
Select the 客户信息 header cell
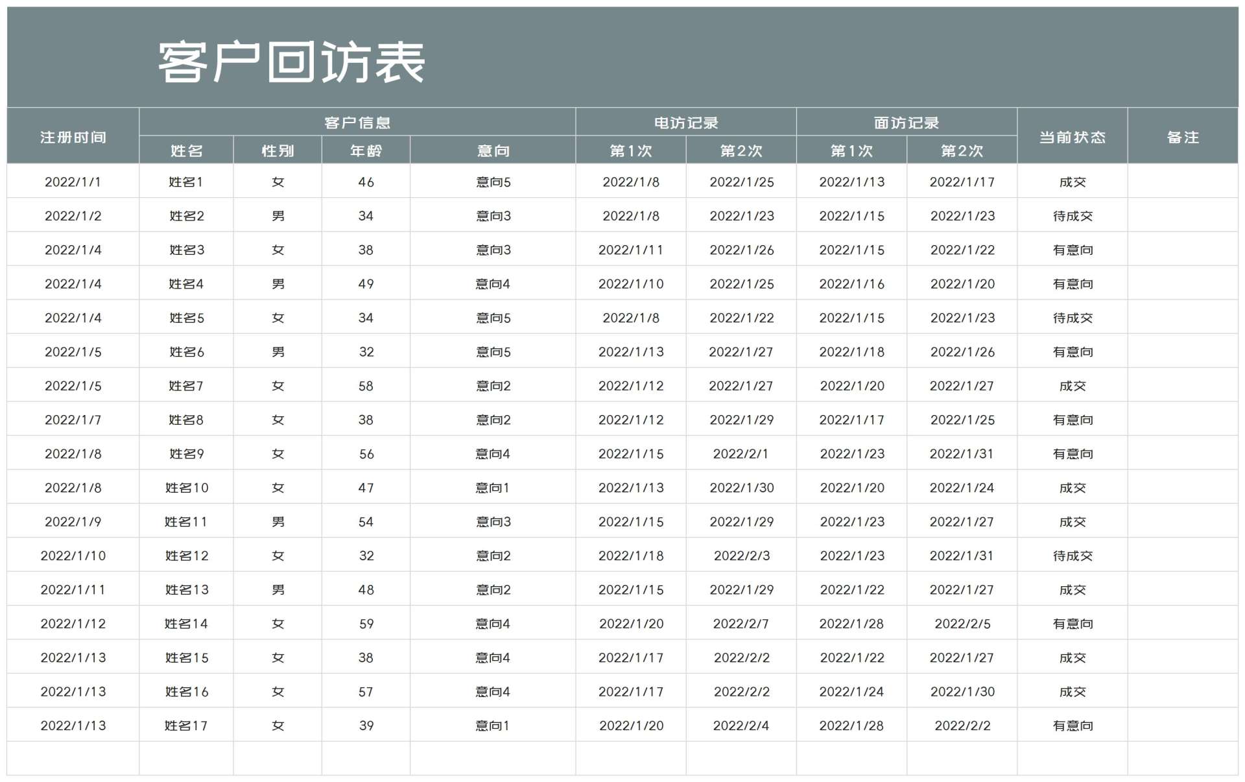click(357, 123)
